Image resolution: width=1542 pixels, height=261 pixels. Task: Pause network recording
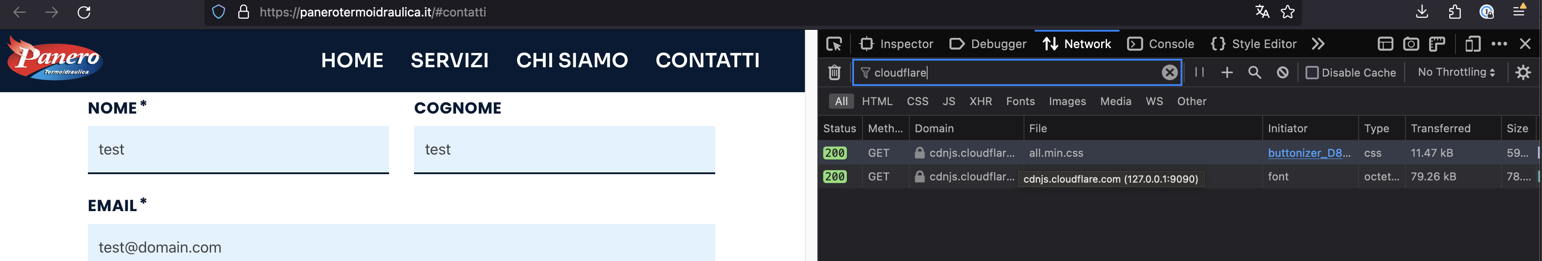click(x=1199, y=72)
